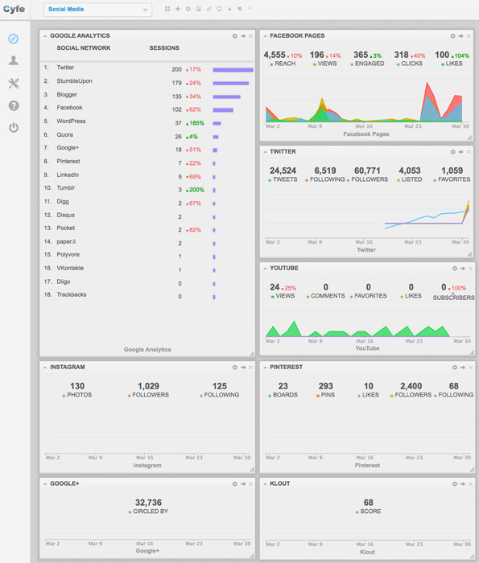Open the Klout widget gear settings
Viewport: 479px width, 563px height.
[455, 484]
